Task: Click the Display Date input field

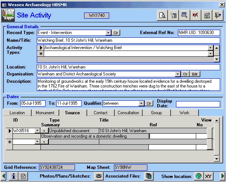Action: coord(198,104)
